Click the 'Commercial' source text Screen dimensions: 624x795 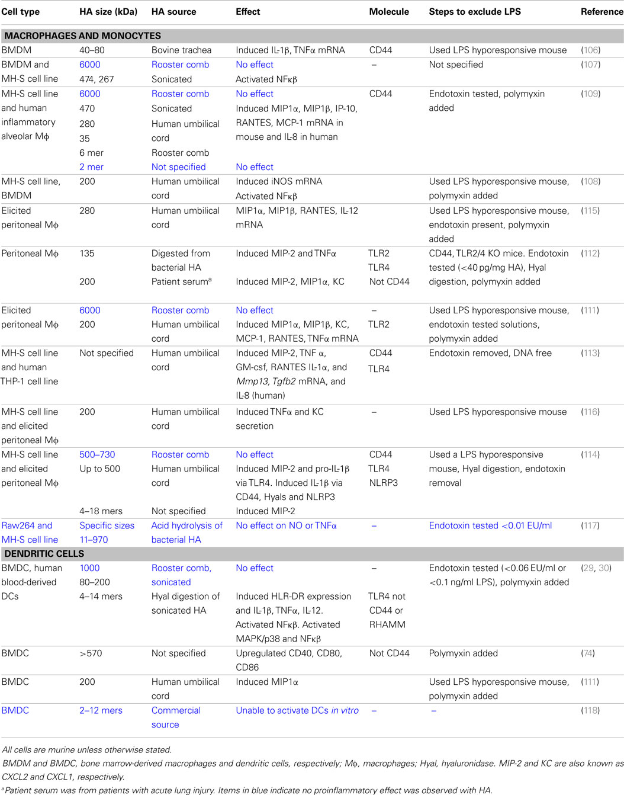click(x=176, y=710)
